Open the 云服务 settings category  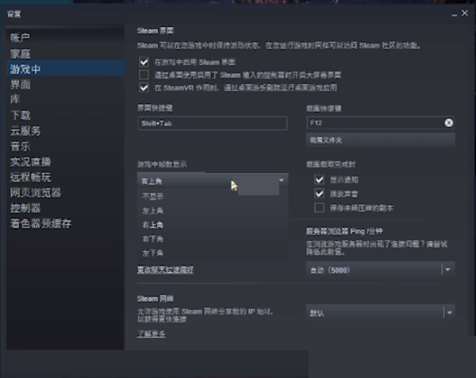coord(25,131)
